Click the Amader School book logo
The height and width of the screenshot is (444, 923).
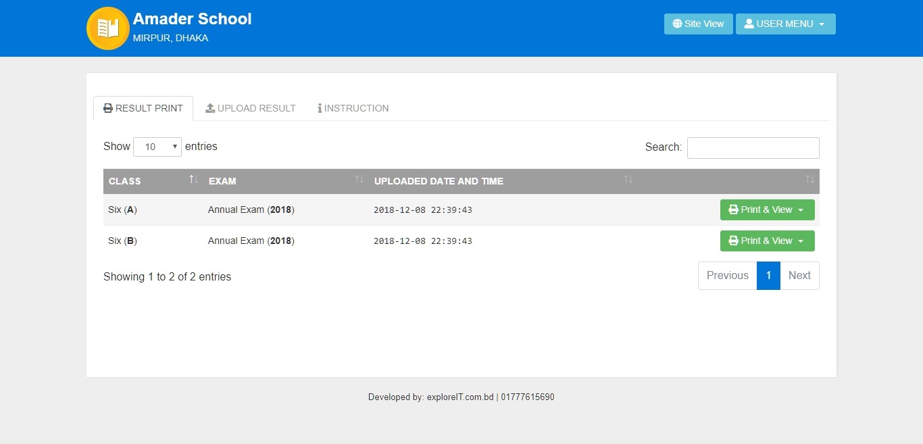point(108,28)
